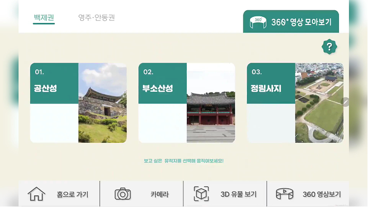Screen dimensions: 368x207
Task: Open 360° 영상 모아보기 collection
Action: (291, 21)
